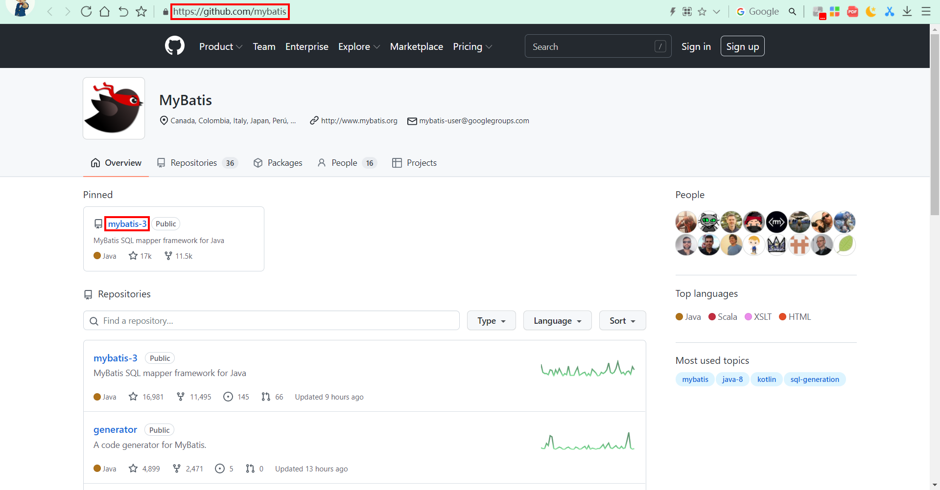Viewport: 940px width, 490px height.
Task: Open the 16,981 stargazers of mybatis-3
Action: click(146, 397)
